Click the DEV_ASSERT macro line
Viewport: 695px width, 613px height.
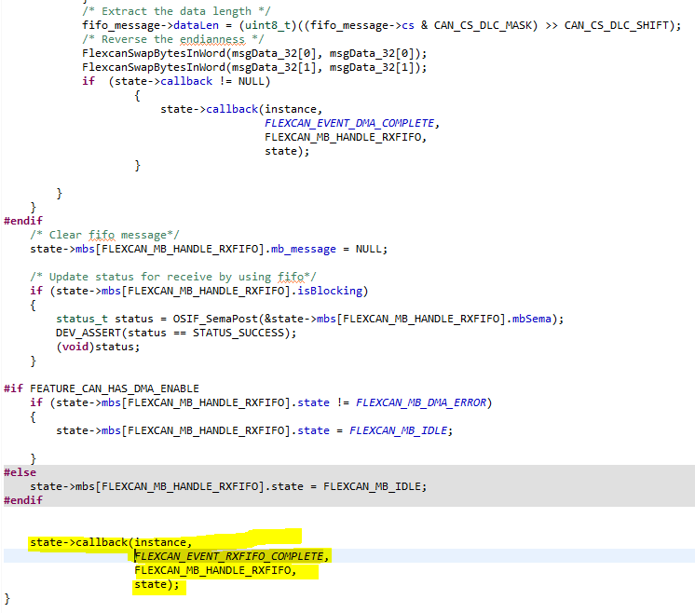(x=176, y=333)
